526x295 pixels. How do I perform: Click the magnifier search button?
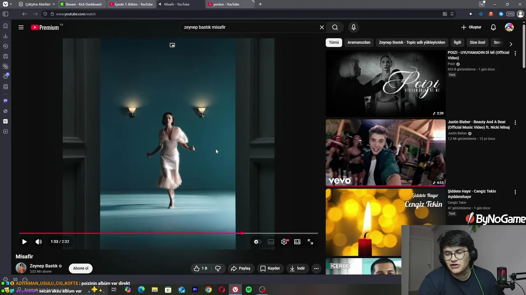click(335, 27)
